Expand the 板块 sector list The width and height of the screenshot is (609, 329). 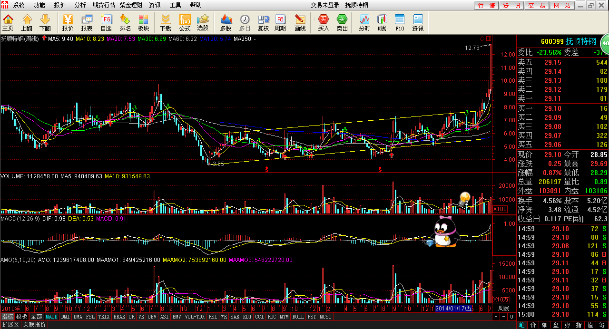(143, 22)
